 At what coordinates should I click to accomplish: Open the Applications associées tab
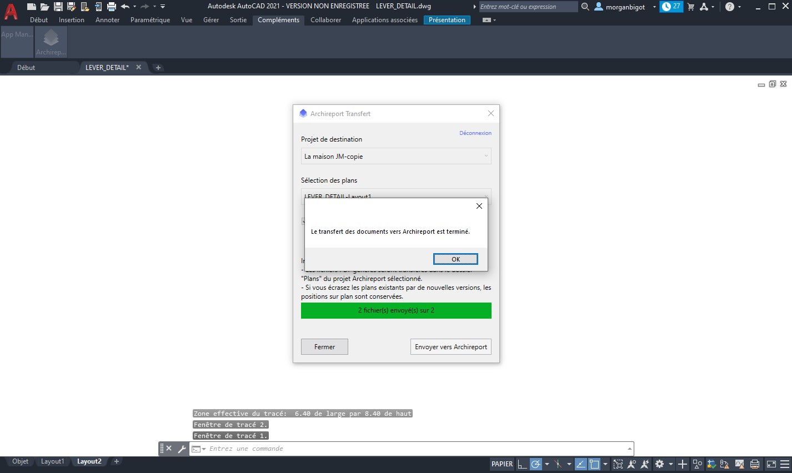(x=385, y=20)
